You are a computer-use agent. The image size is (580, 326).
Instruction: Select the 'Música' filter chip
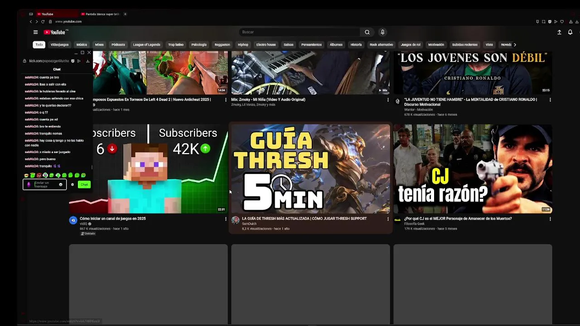pyautogui.click(x=82, y=45)
